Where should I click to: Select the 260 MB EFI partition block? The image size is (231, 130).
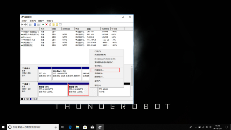click(45, 74)
